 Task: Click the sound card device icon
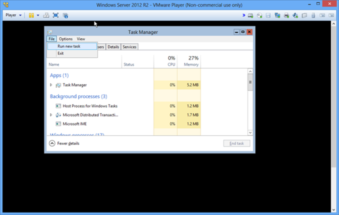(295, 15)
